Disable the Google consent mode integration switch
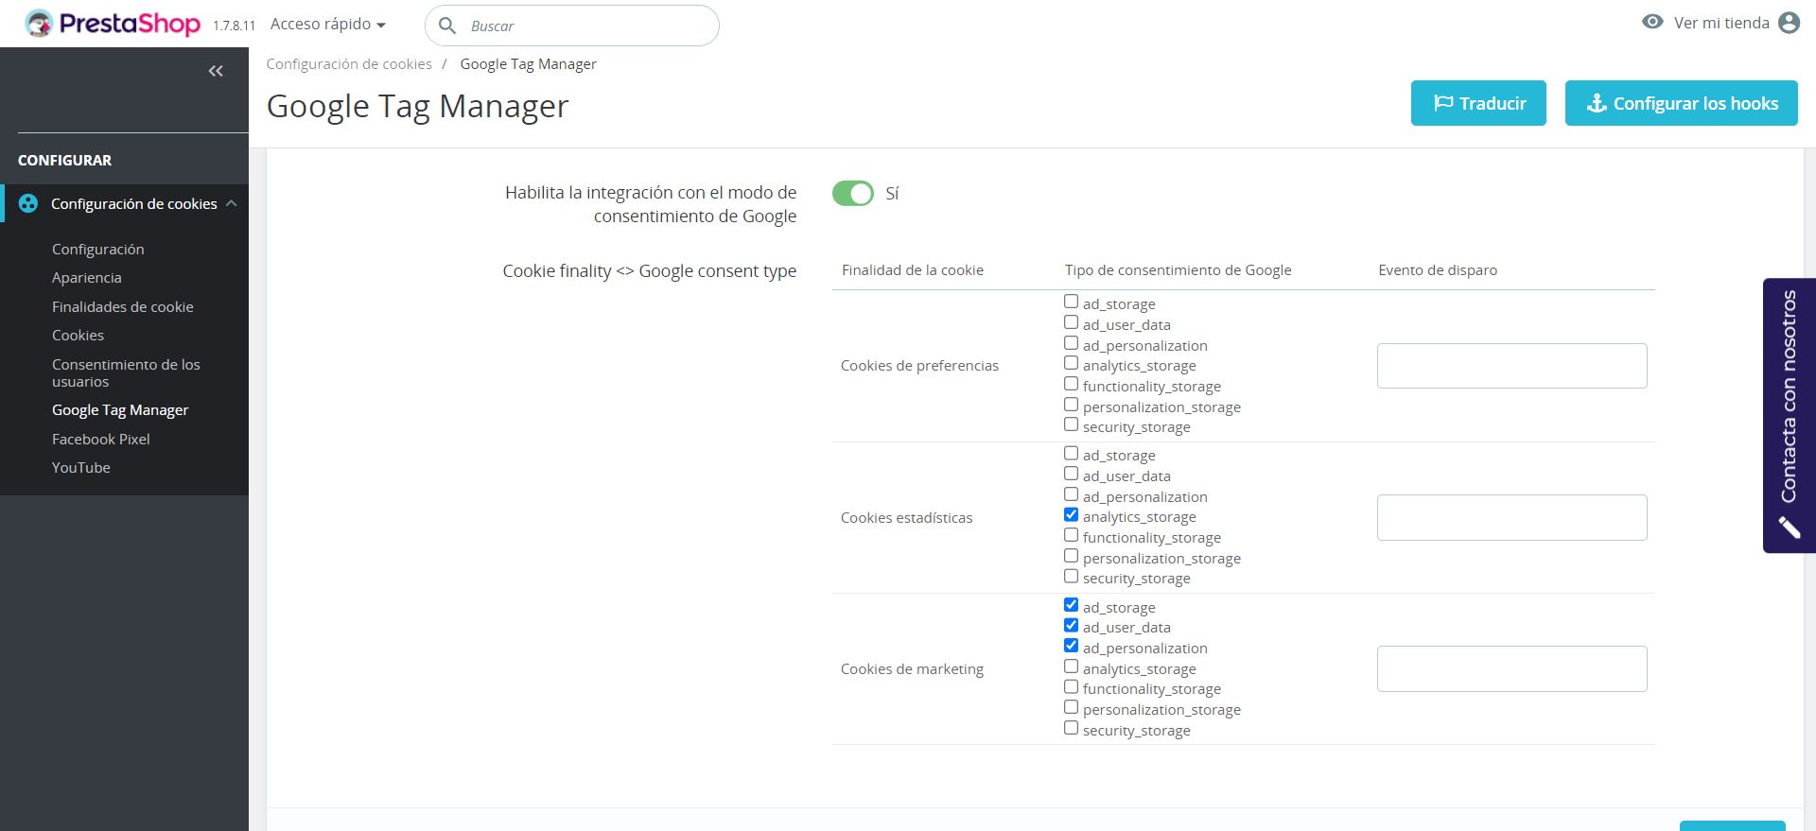 pyautogui.click(x=853, y=194)
